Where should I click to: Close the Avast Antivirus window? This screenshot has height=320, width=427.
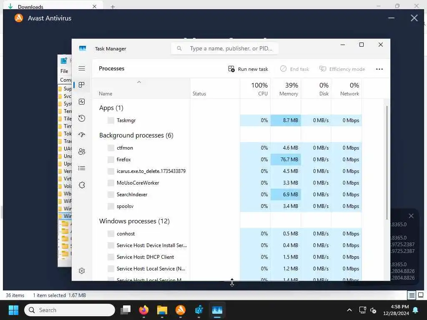tap(414, 18)
